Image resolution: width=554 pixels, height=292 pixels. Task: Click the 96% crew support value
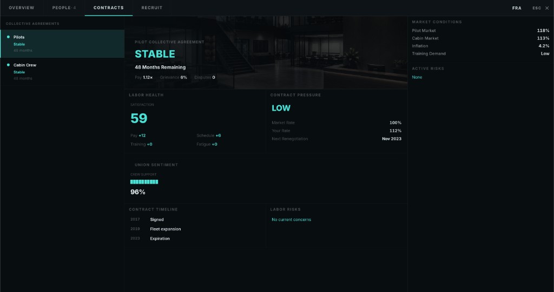pos(138,192)
